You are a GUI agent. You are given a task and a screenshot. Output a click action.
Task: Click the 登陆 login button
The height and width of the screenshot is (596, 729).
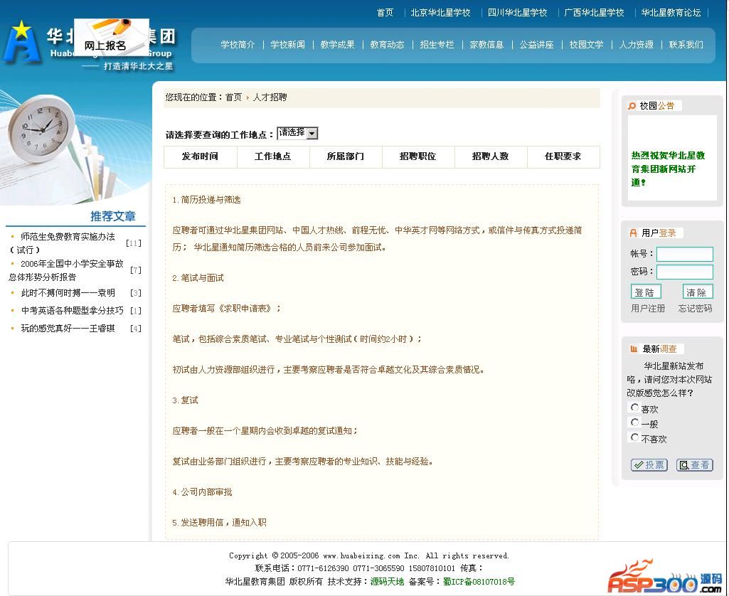click(646, 292)
